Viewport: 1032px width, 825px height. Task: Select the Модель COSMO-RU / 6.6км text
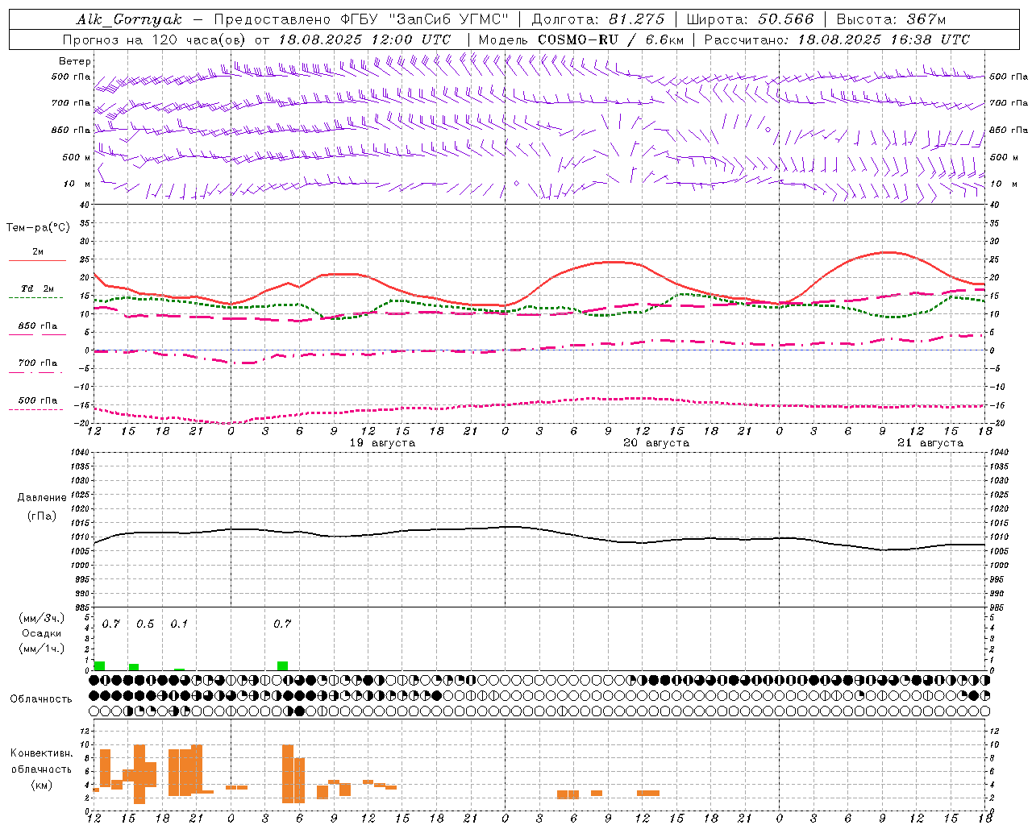click(x=581, y=39)
